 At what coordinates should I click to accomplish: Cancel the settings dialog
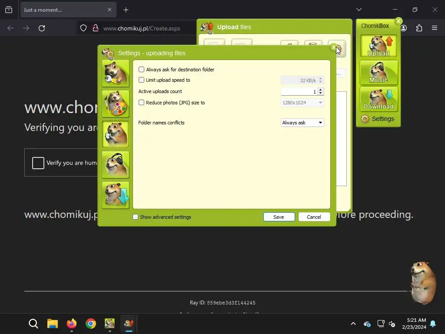click(314, 217)
